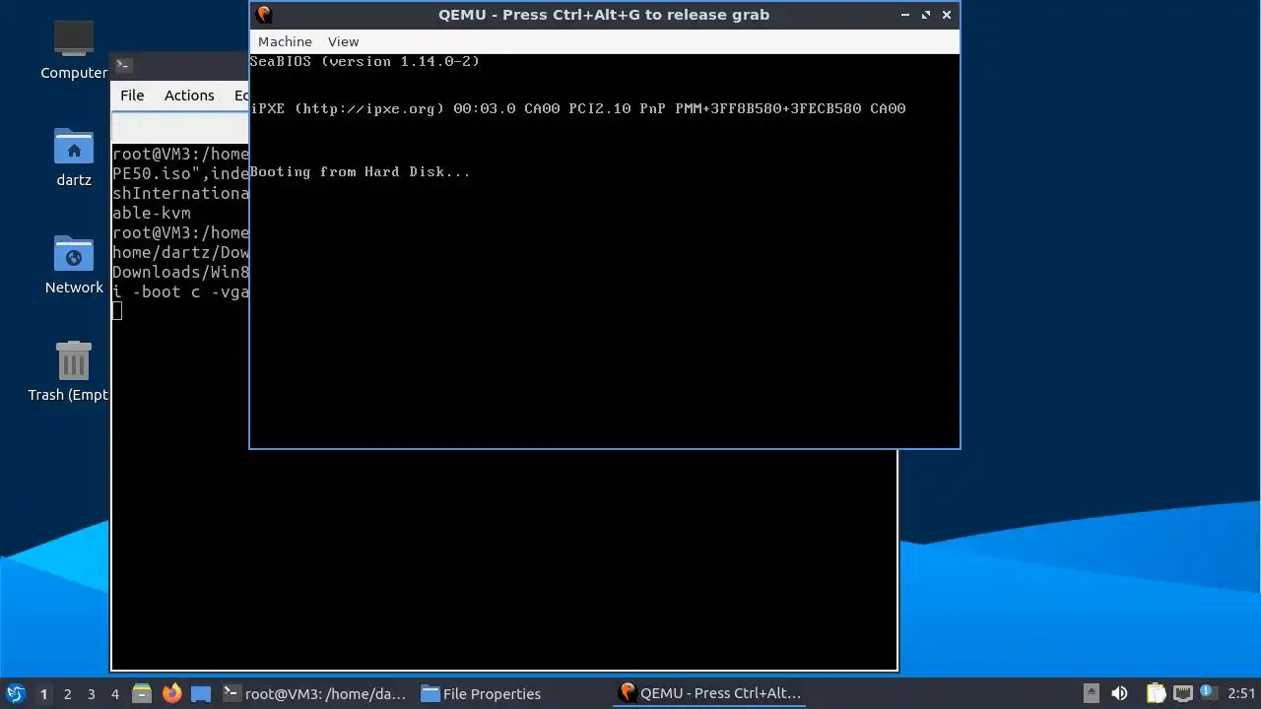Click the show desktop taskbar icon
Screen dimensions: 1261x709
click(x=201, y=693)
